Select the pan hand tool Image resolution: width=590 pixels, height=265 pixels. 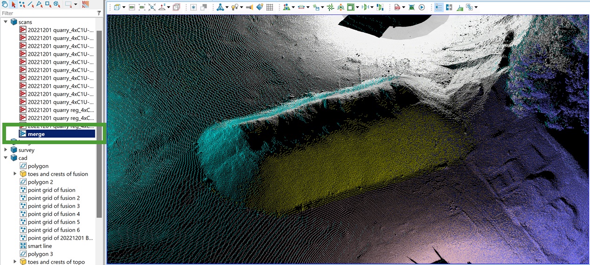click(x=5, y=4)
